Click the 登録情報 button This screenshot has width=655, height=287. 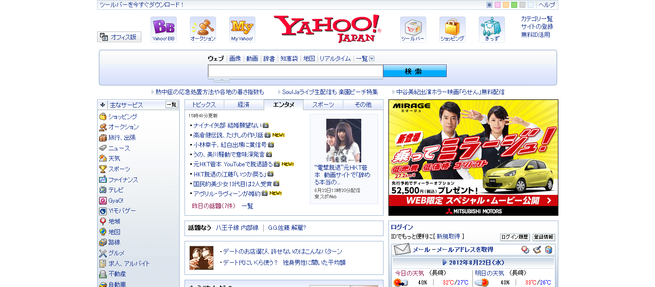coord(544,237)
